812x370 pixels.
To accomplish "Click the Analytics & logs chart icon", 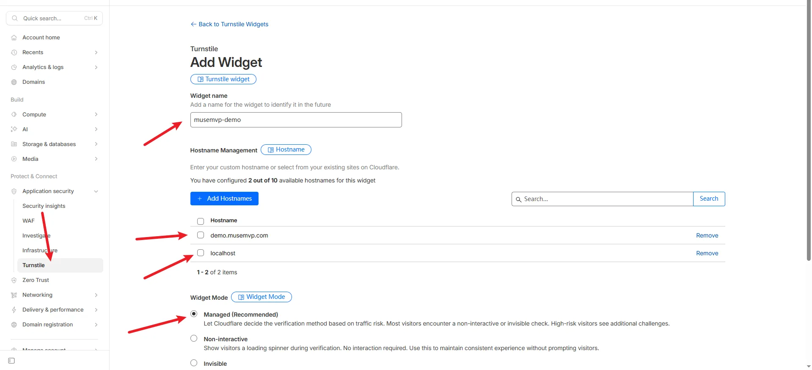I will [14, 67].
